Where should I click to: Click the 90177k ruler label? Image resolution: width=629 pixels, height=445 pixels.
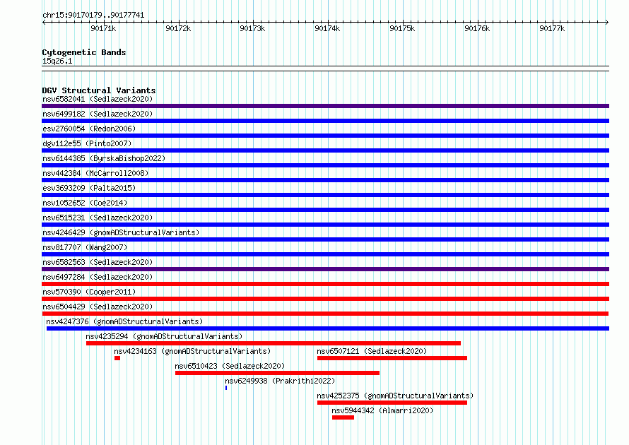(552, 28)
